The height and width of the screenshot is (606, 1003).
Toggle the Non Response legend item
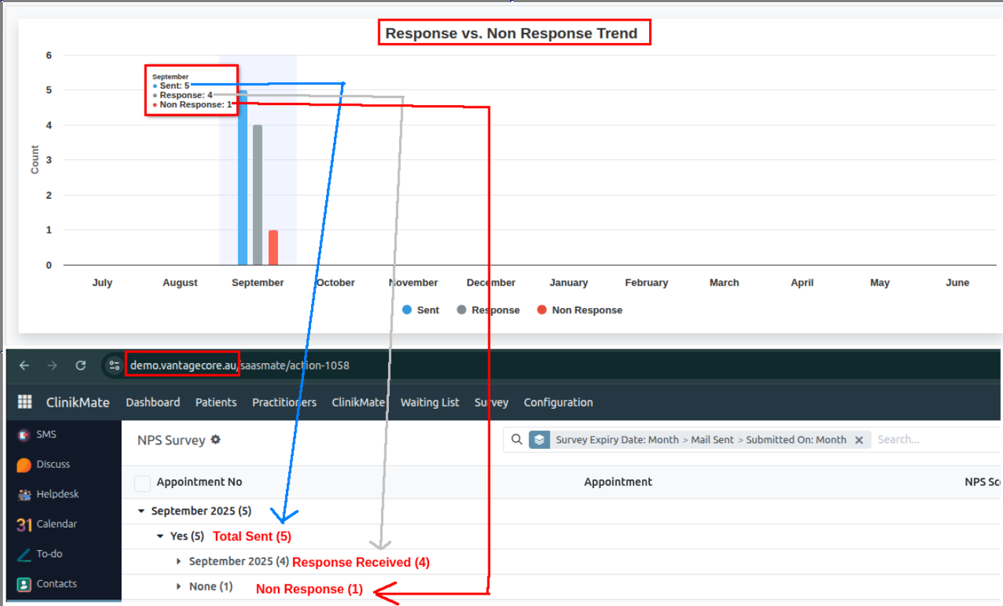[x=579, y=310]
